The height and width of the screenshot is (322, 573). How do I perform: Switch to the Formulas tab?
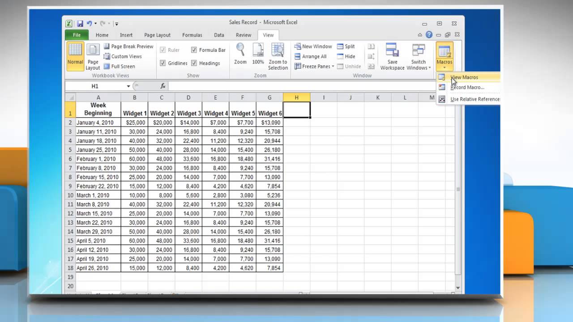192,35
